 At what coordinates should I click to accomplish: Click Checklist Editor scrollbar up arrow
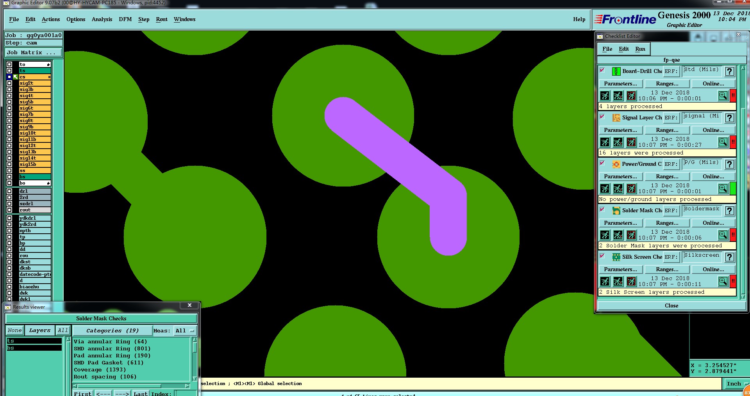point(743,68)
